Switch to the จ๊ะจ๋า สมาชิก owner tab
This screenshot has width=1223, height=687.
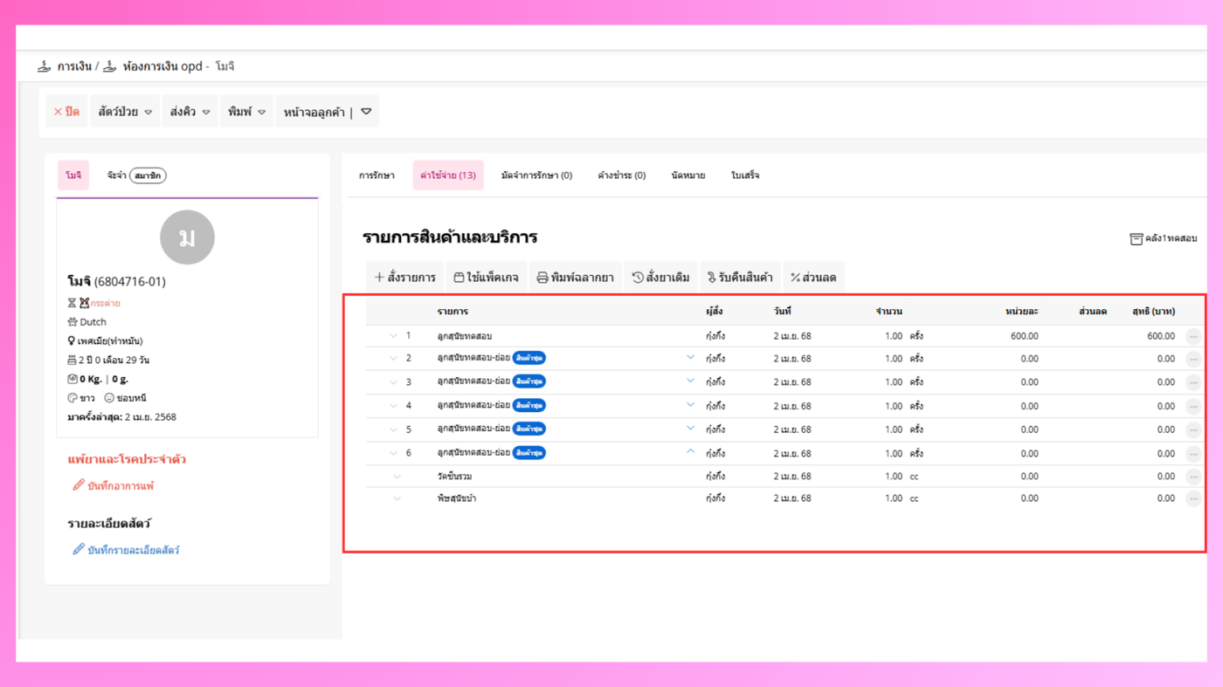136,175
